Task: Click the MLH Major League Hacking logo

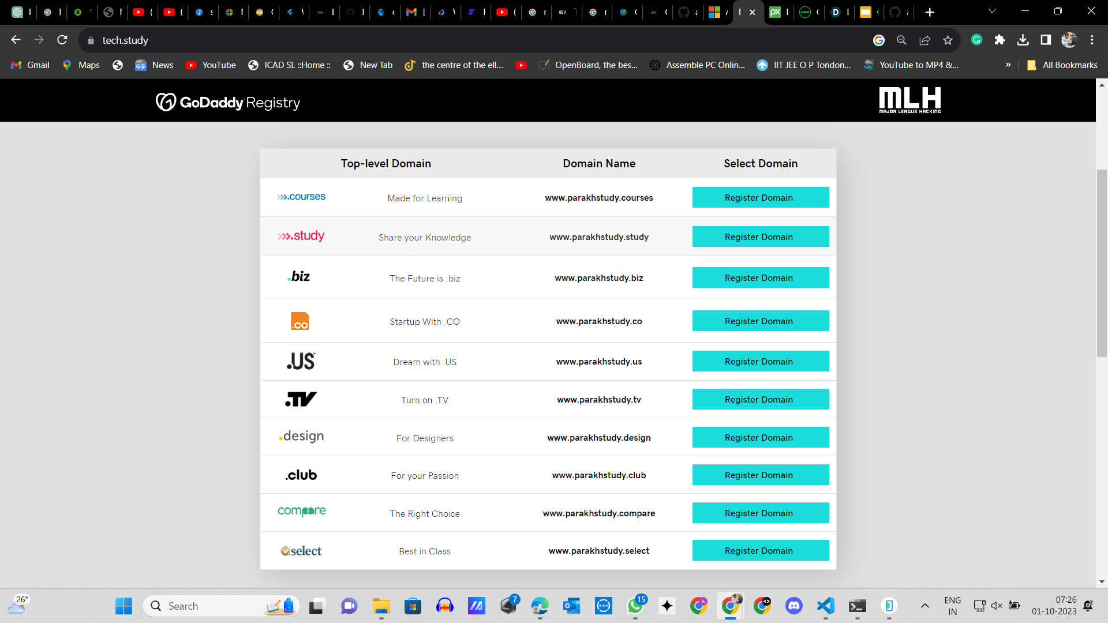Action: (x=909, y=100)
